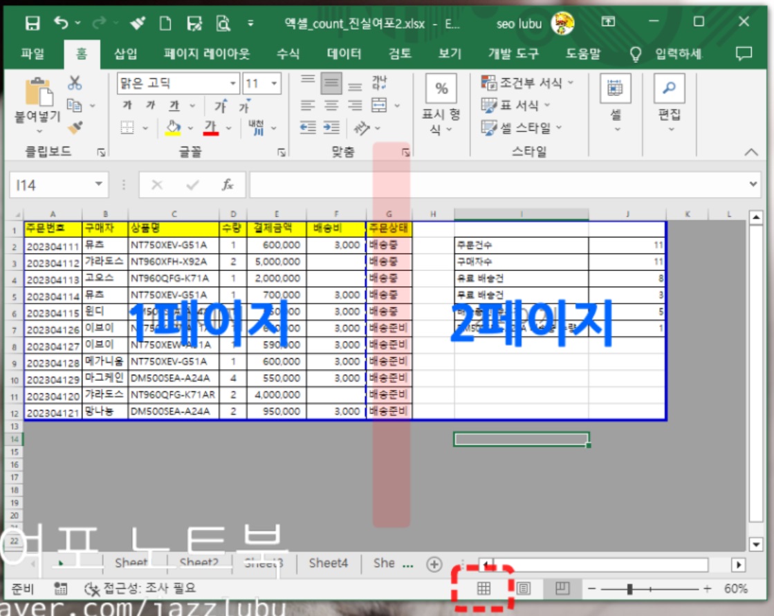Paste using the 붙여넣기 clipboard icon

[x=39, y=92]
